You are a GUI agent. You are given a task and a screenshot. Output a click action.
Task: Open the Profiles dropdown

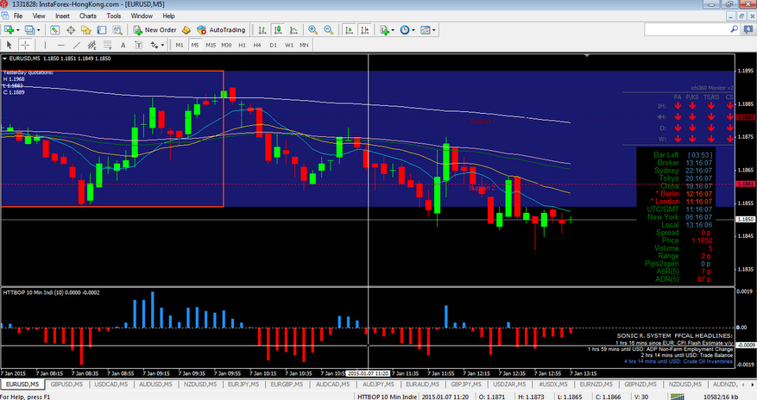39,30
